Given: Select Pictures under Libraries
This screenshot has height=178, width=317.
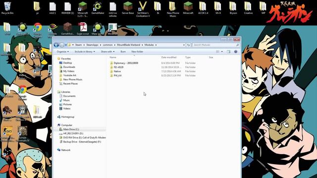Looking at the screenshot, I should click(x=66, y=104).
